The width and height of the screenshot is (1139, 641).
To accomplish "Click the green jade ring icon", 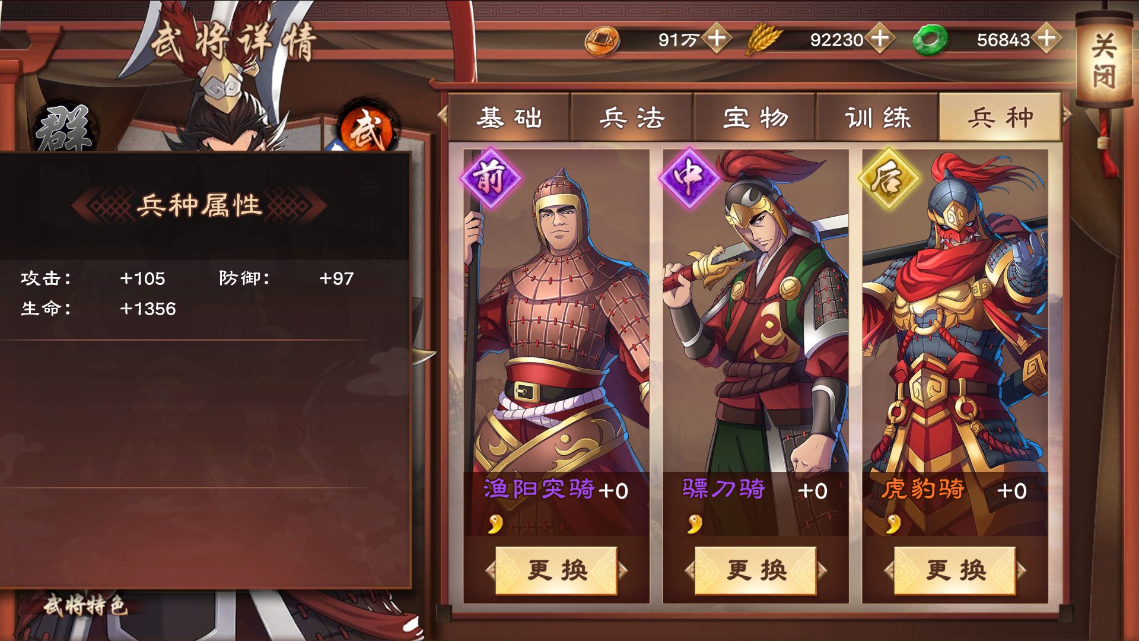I will click(930, 40).
